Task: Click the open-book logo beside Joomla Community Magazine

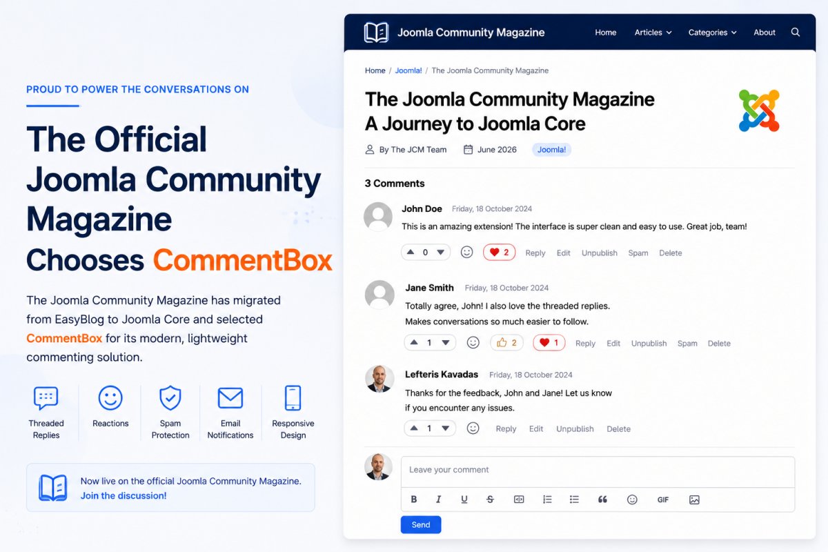Action: [x=376, y=32]
